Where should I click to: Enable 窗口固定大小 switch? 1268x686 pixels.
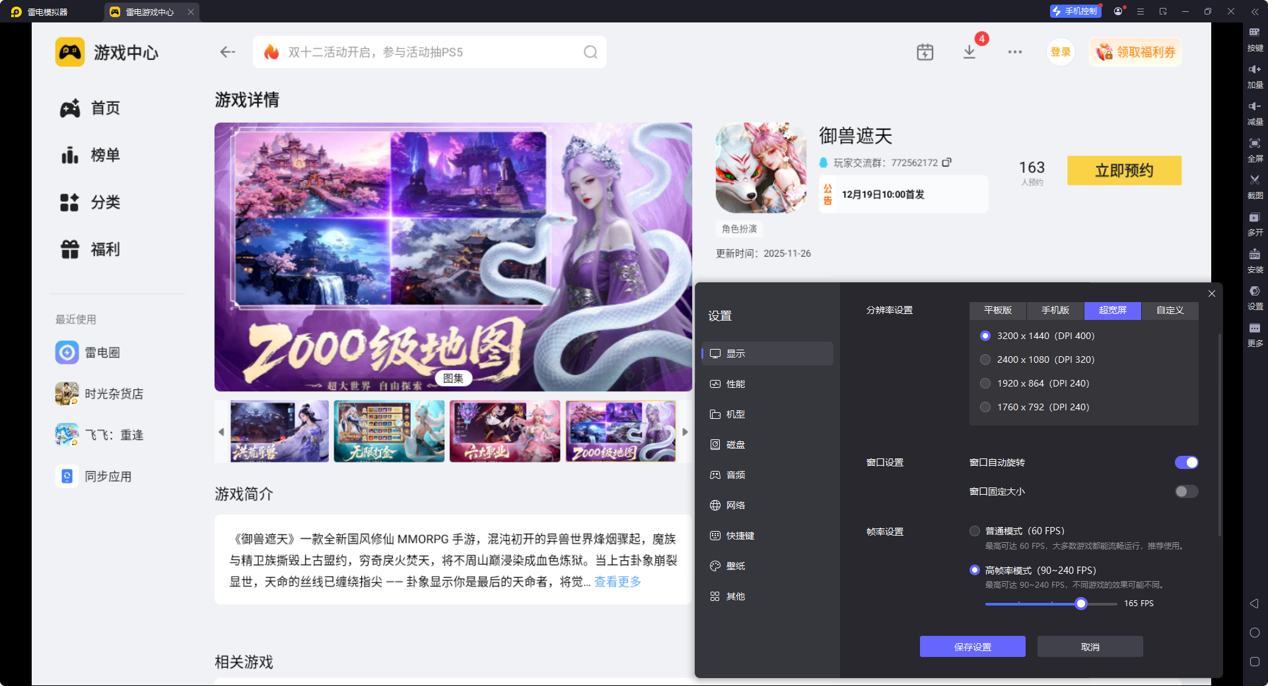tap(1186, 491)
